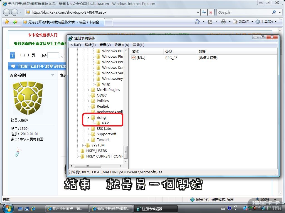
Task: Select the Windows NT registry key
Action: click(112, 51)
